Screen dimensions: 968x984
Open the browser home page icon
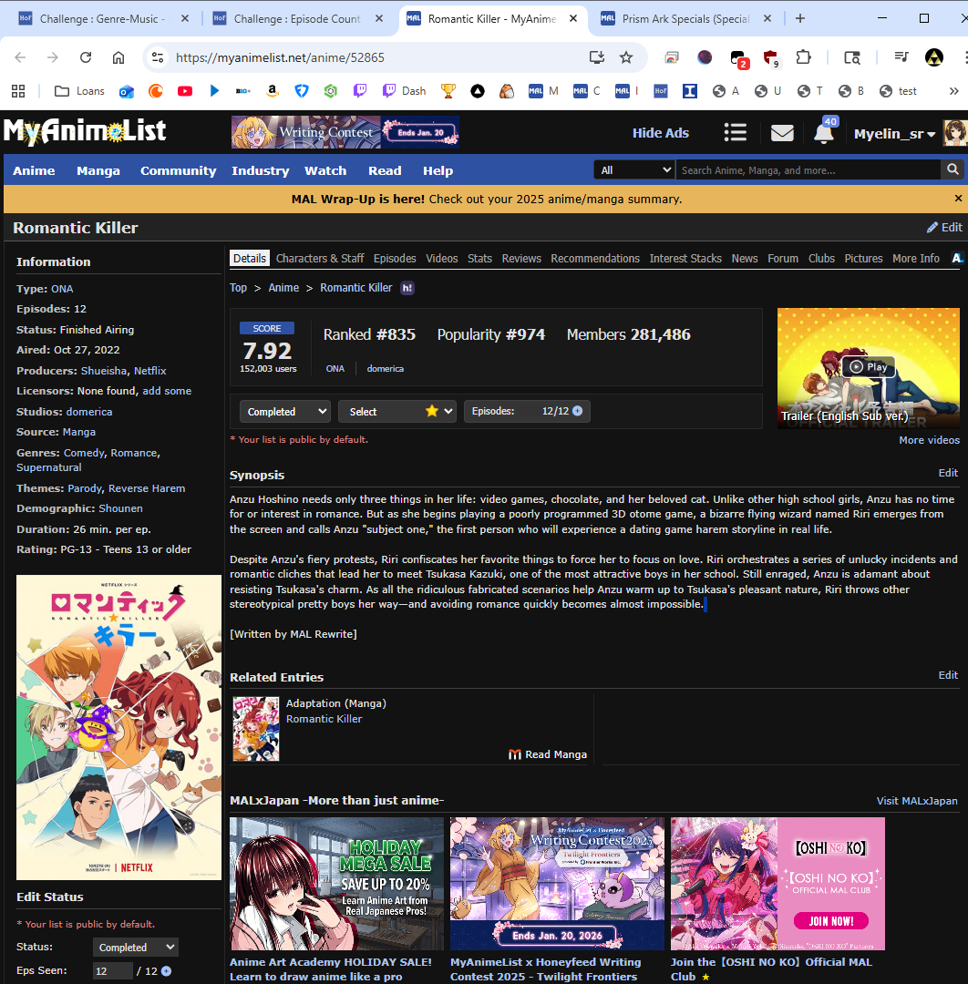tap(118, 57)
